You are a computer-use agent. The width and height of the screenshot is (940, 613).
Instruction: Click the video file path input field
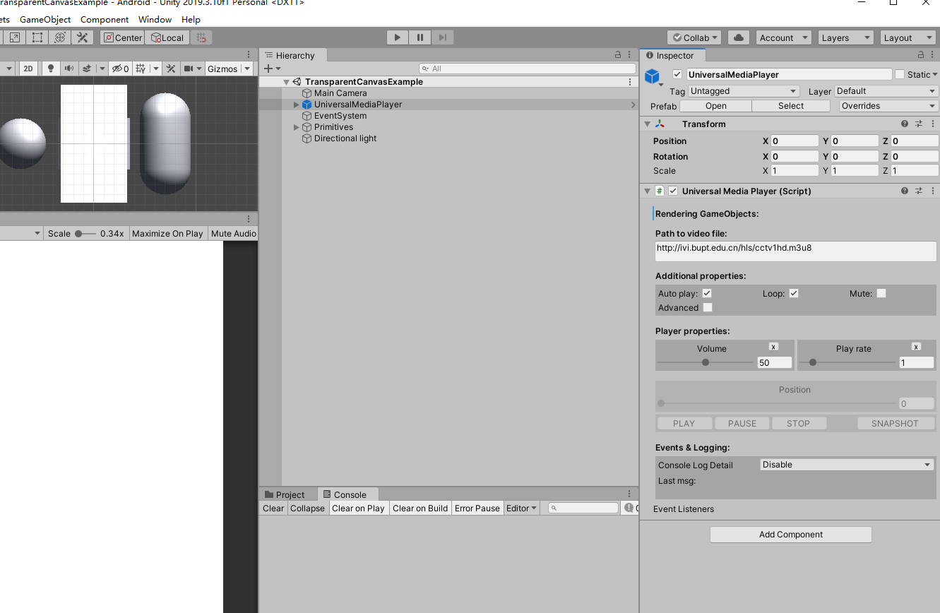(795, 251)
